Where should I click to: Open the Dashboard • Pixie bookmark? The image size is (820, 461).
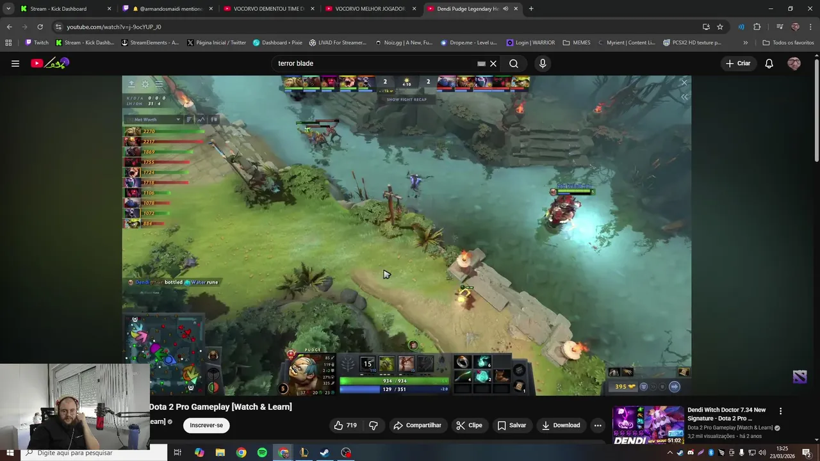tap(277, 43)
